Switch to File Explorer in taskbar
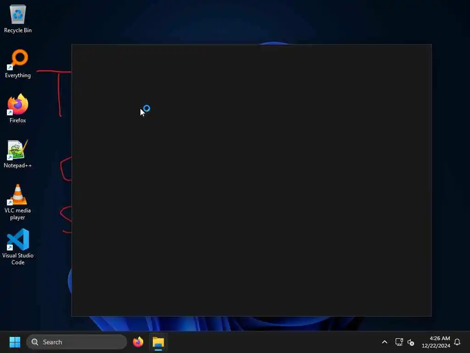 point(158,342)
